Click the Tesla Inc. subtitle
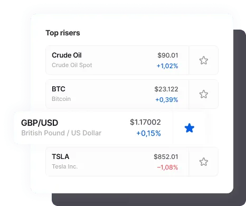Viewport: 246px width, 206px height. [x=65, y=166]
